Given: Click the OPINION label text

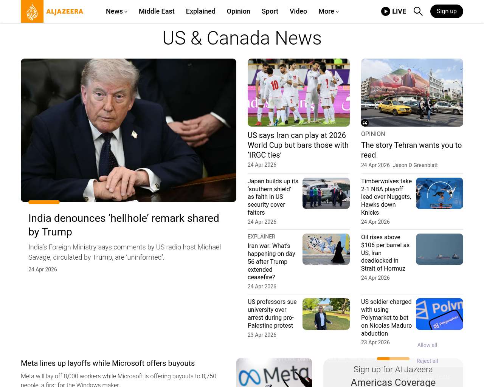Looking at the screenshot, I should pos(373,134).
